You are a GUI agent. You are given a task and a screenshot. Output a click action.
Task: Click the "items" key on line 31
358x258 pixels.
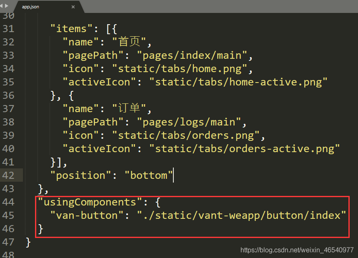click(71, 29)
